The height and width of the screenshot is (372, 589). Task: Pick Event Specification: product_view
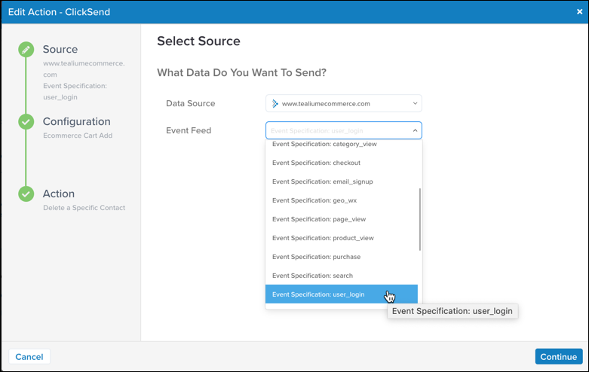[x=322, y=238]
